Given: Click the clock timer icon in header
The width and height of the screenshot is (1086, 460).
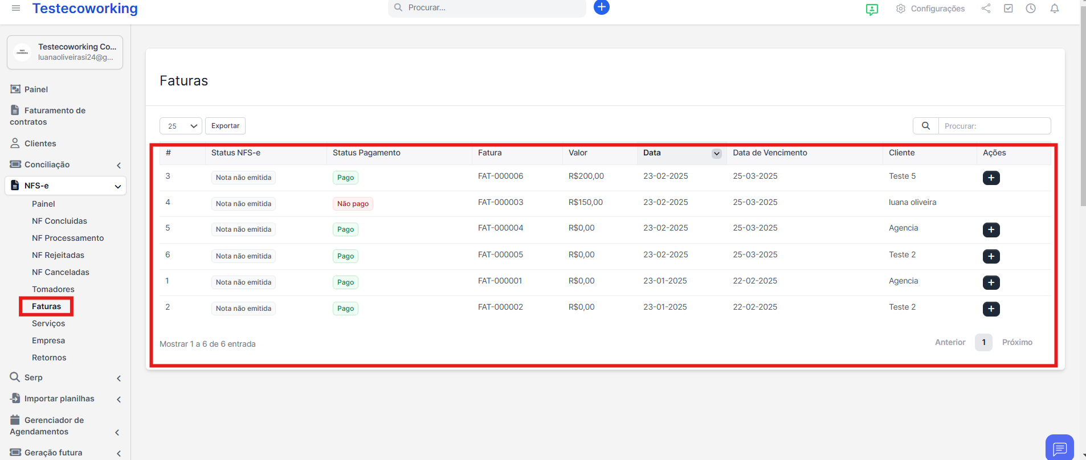Looking at the screenshot, I should (1030, 9).
